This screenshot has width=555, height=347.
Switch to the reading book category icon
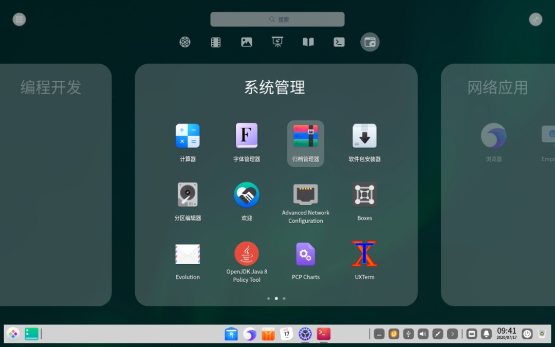(308, 42)
